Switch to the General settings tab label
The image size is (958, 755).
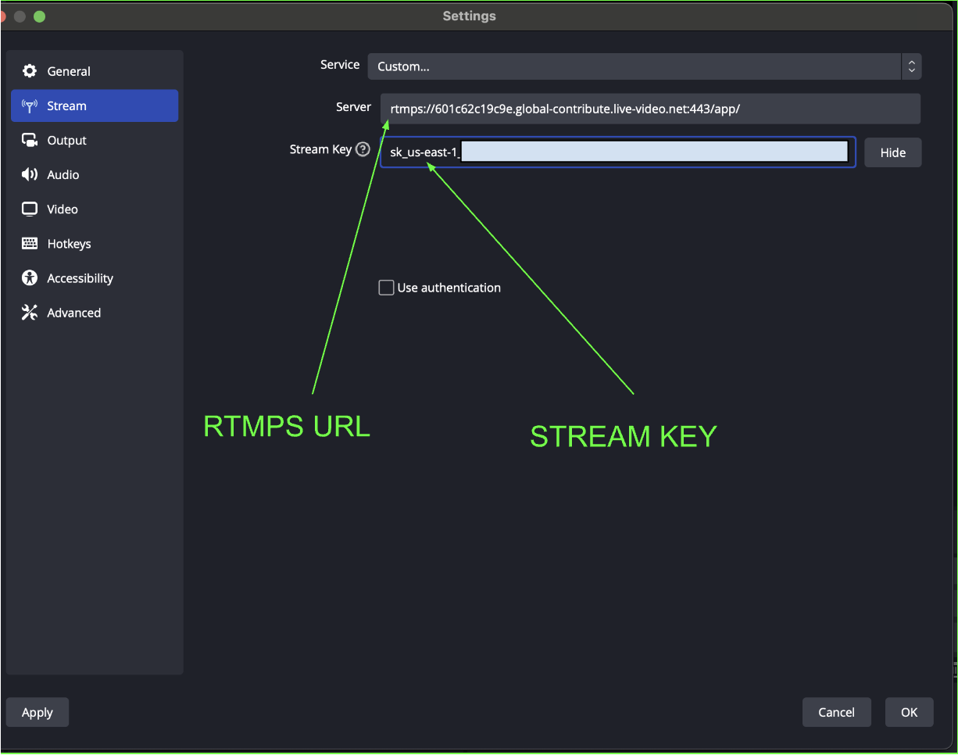[69, 71]
